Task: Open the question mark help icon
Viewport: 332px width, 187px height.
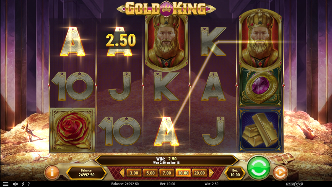Action: 29,184
